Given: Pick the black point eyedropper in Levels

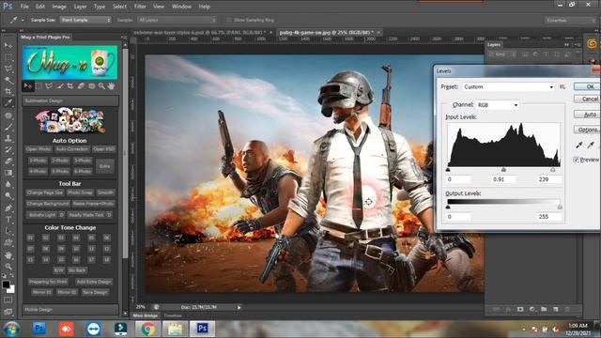Looking at the screenshot, I should pyautogui.click(x=579, y=145).
